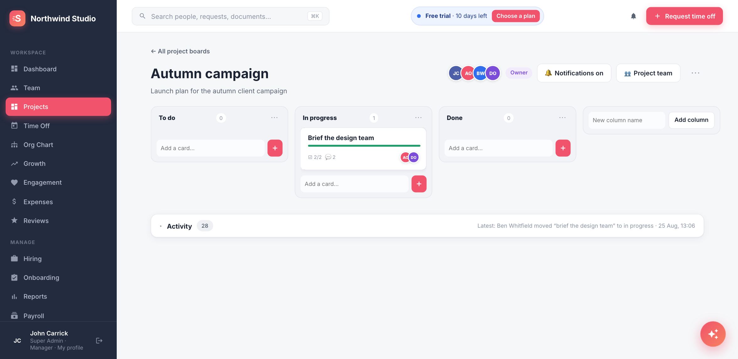Click the Activity count badge 28
This screenshot has width=738, height=359.
[x=205, y=226]
